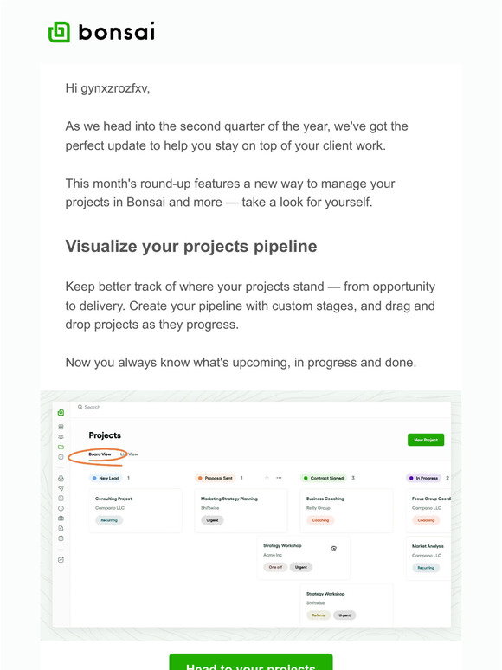Click the green Bonsai icon atop the sidebar
The width and height of the screenshot is (502, 670).
(61, 412)
